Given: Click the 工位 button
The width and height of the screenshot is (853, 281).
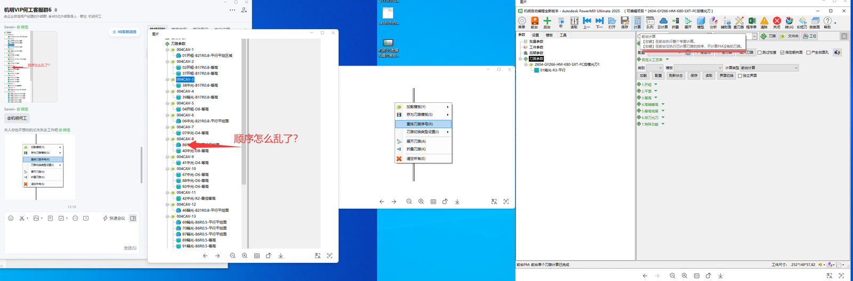Looking at the screenshot, I should (x=810, y=36).
